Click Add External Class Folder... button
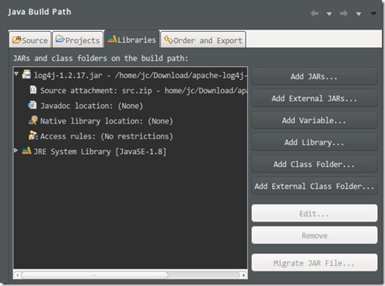The height and width of the screenshot is (286, 385). 314,186
